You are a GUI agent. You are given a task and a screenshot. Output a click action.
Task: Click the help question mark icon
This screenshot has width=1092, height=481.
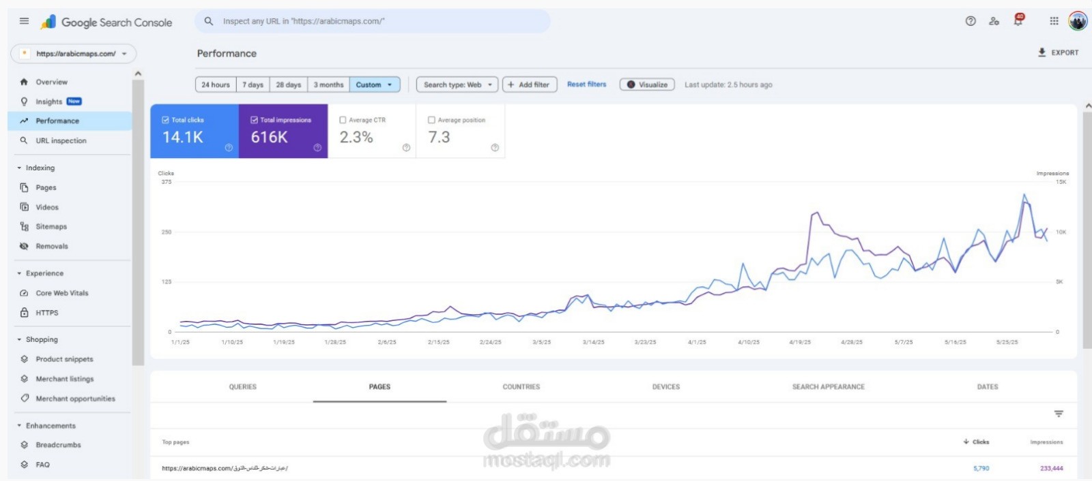pos(971,21)
